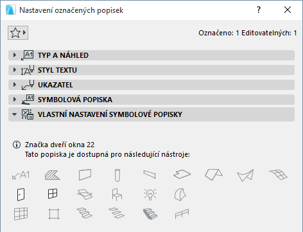The height and width of the screenshot is (232, 303).
Task: Click the Shell tool icon
Action: [245, 175]
